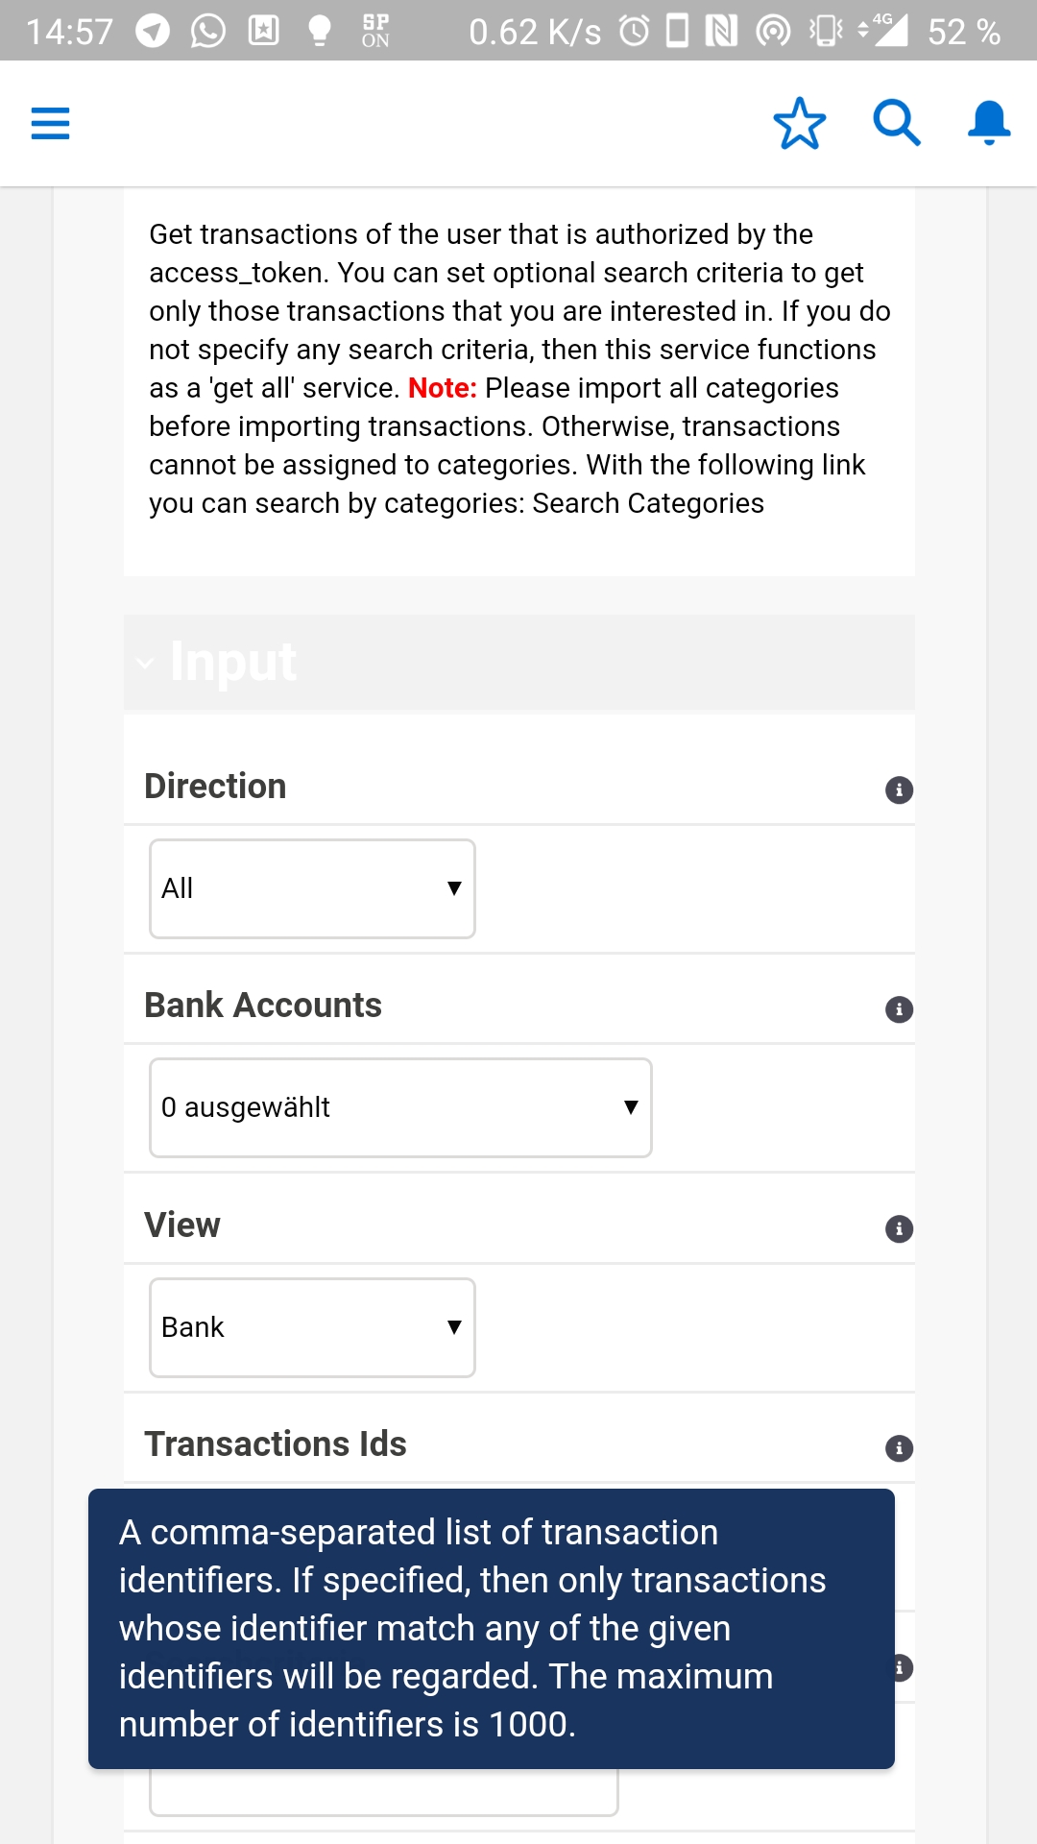Open the Direction dropdown set to All

click(312, 888)
